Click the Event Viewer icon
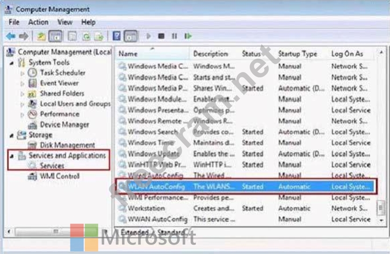The height and width of the screenshot is (254, 390). 33,83
